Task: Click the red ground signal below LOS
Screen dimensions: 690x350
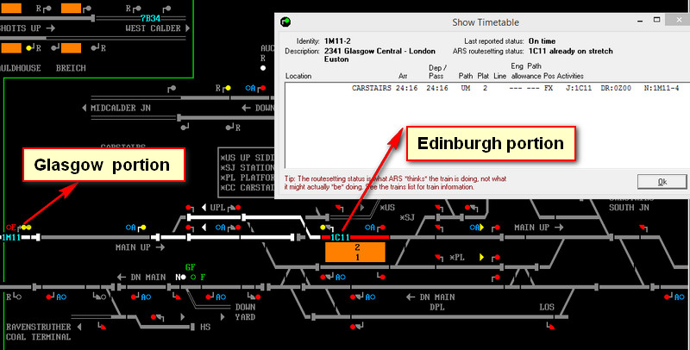Action: (550, 326)
